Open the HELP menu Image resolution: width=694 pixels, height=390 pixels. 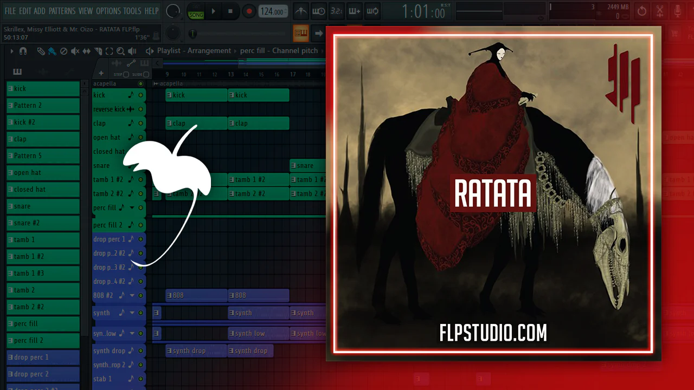tap(152, 11)
